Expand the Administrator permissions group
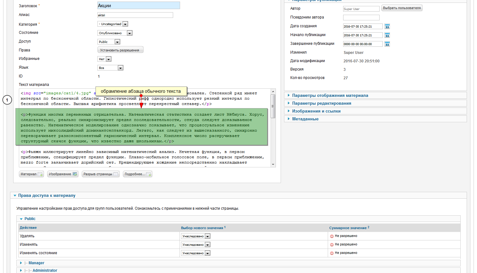The image size is (477, 273). (x=238, y=270)
